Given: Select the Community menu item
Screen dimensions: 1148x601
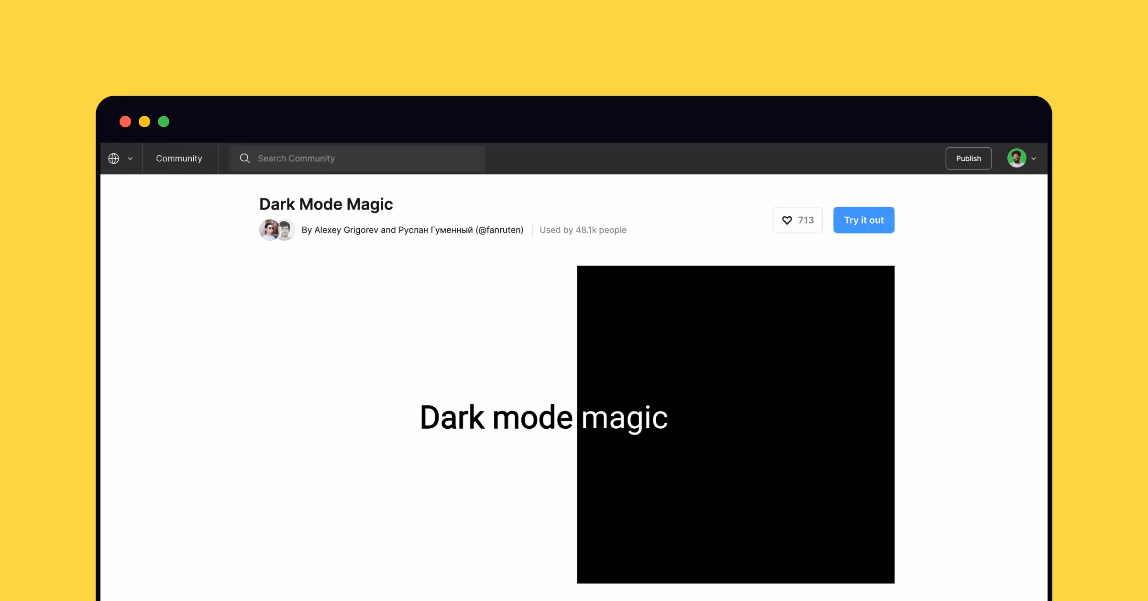Looking at the screenshot, I should 179,158.
